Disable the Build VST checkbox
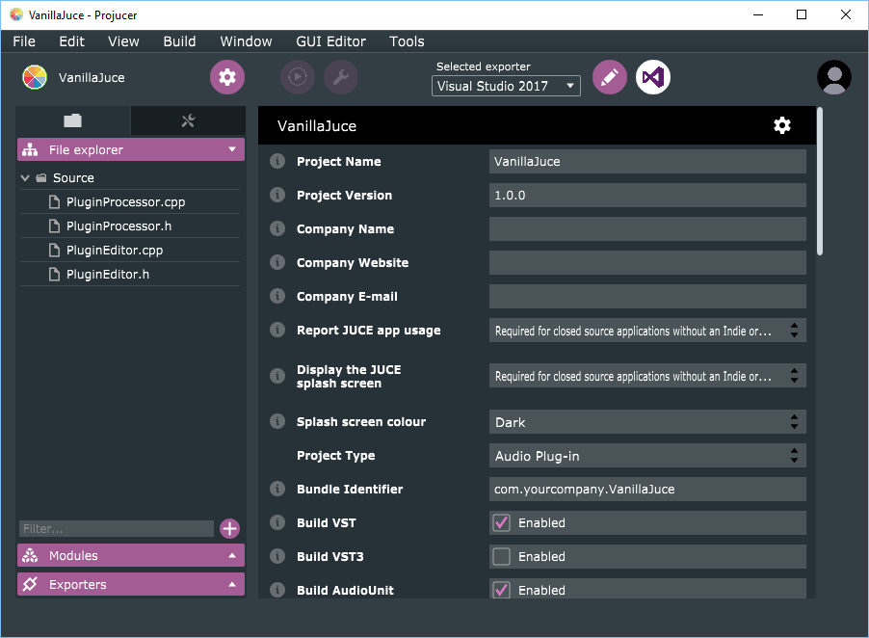This screenshot has height=638, width=869. click(501, 522)
